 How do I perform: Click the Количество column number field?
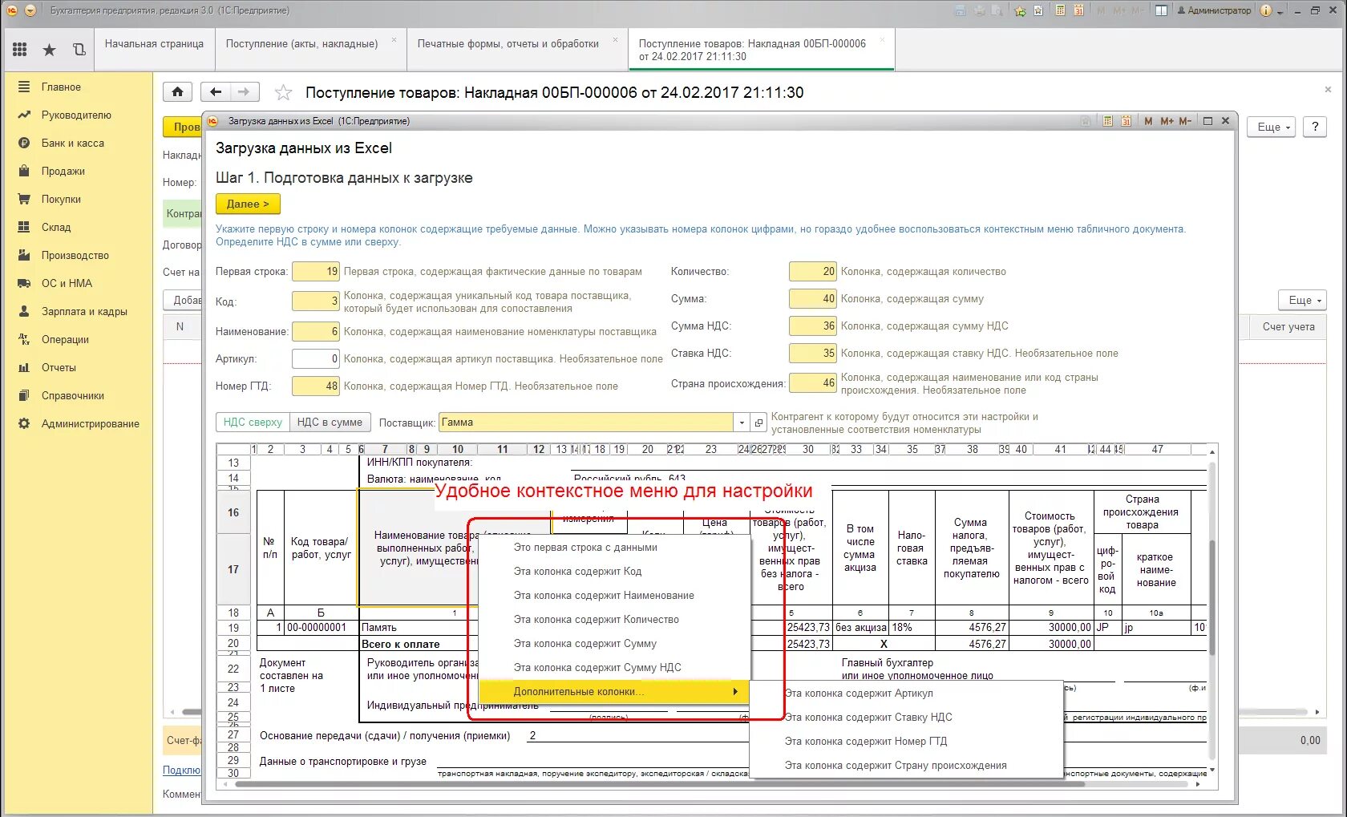point(813,271)
